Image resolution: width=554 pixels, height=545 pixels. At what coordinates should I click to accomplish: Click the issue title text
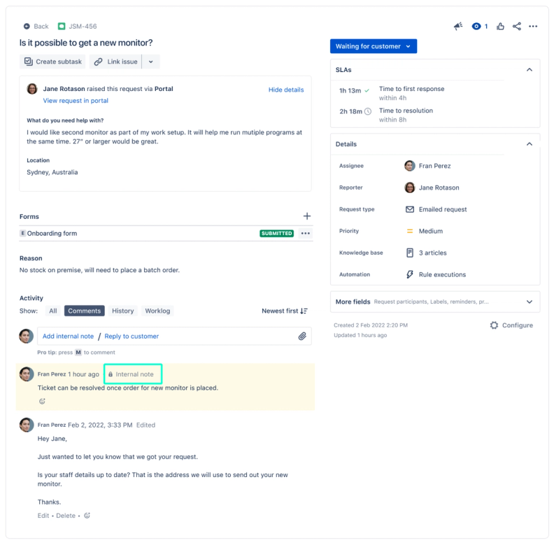tap(86, 43)
